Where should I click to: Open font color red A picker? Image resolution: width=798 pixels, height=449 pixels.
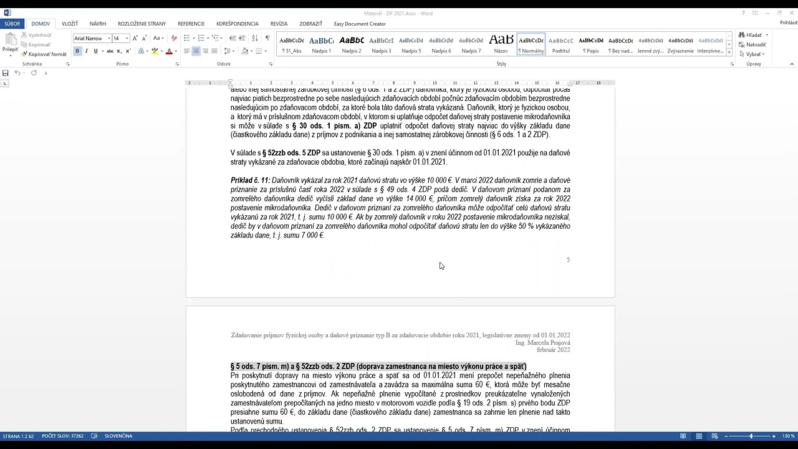click(168, 51)
